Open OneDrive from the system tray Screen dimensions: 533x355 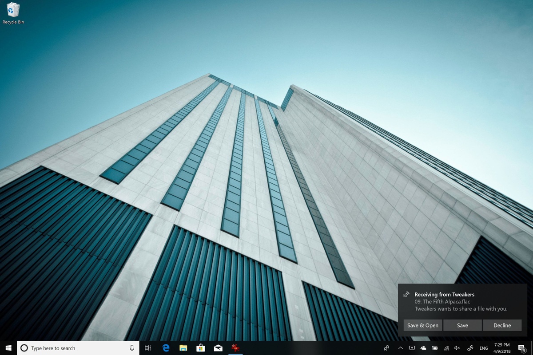coord(423,348)
